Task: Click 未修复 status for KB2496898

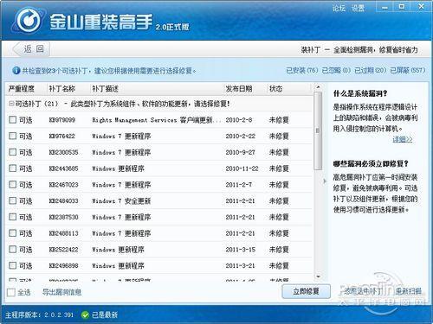Action: 279,265
